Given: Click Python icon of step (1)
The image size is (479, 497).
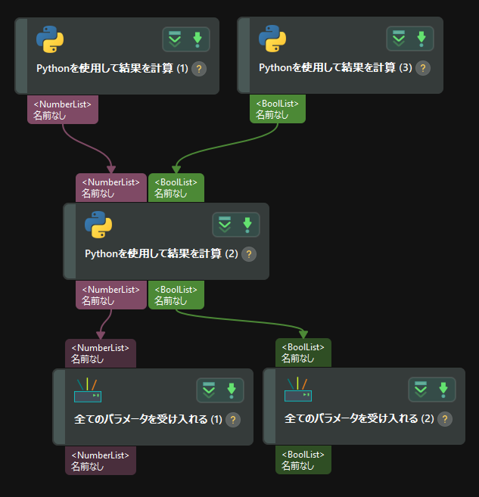Looking at the screenshot, I should tap(50, 39).
